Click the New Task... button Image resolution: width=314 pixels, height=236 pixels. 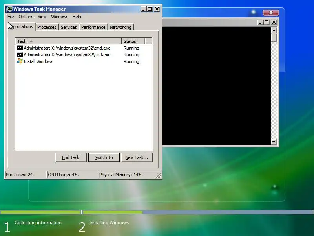[137, 157]
